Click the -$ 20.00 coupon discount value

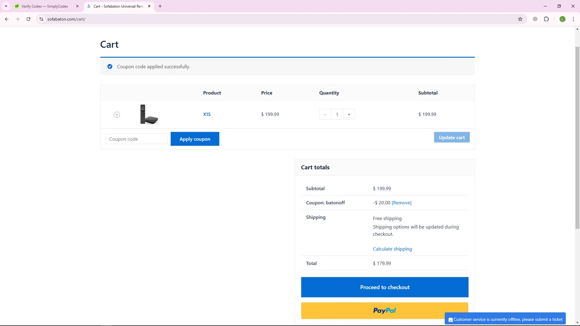(x=382, y=203)
